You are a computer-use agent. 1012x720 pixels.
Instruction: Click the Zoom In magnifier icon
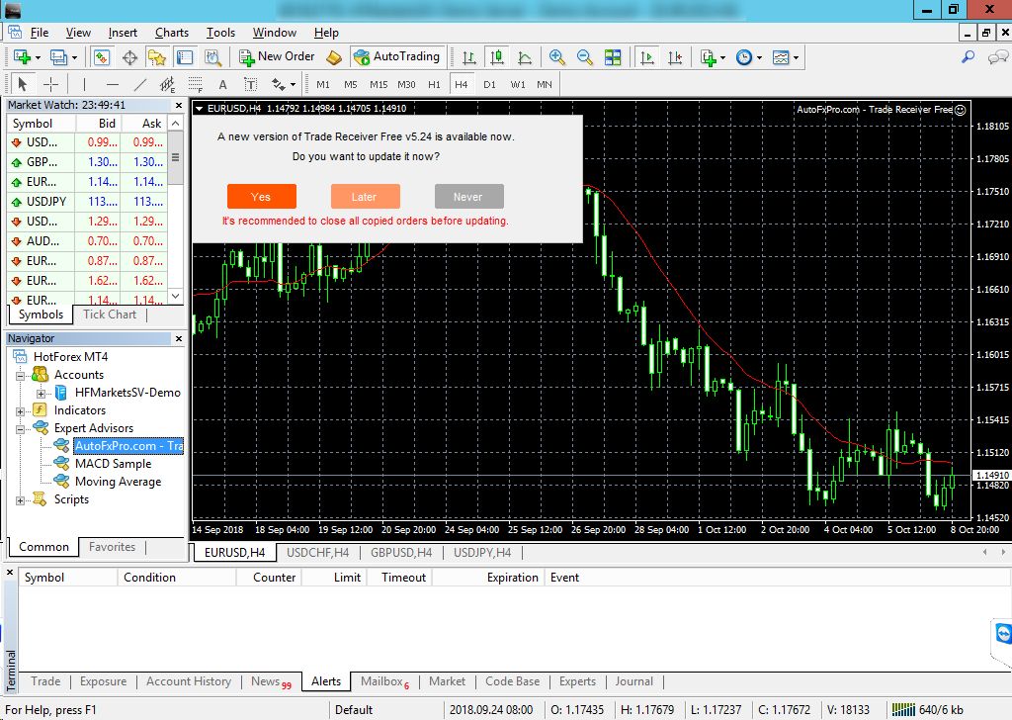[557, 57]
